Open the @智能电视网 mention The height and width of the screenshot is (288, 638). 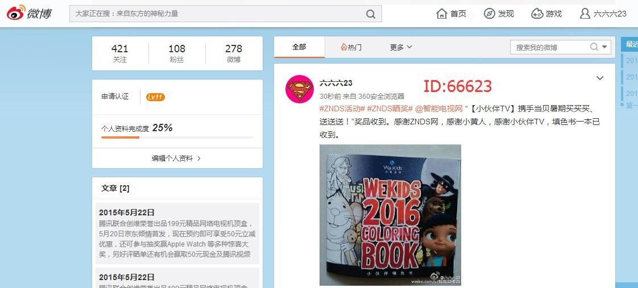[438, 108]
